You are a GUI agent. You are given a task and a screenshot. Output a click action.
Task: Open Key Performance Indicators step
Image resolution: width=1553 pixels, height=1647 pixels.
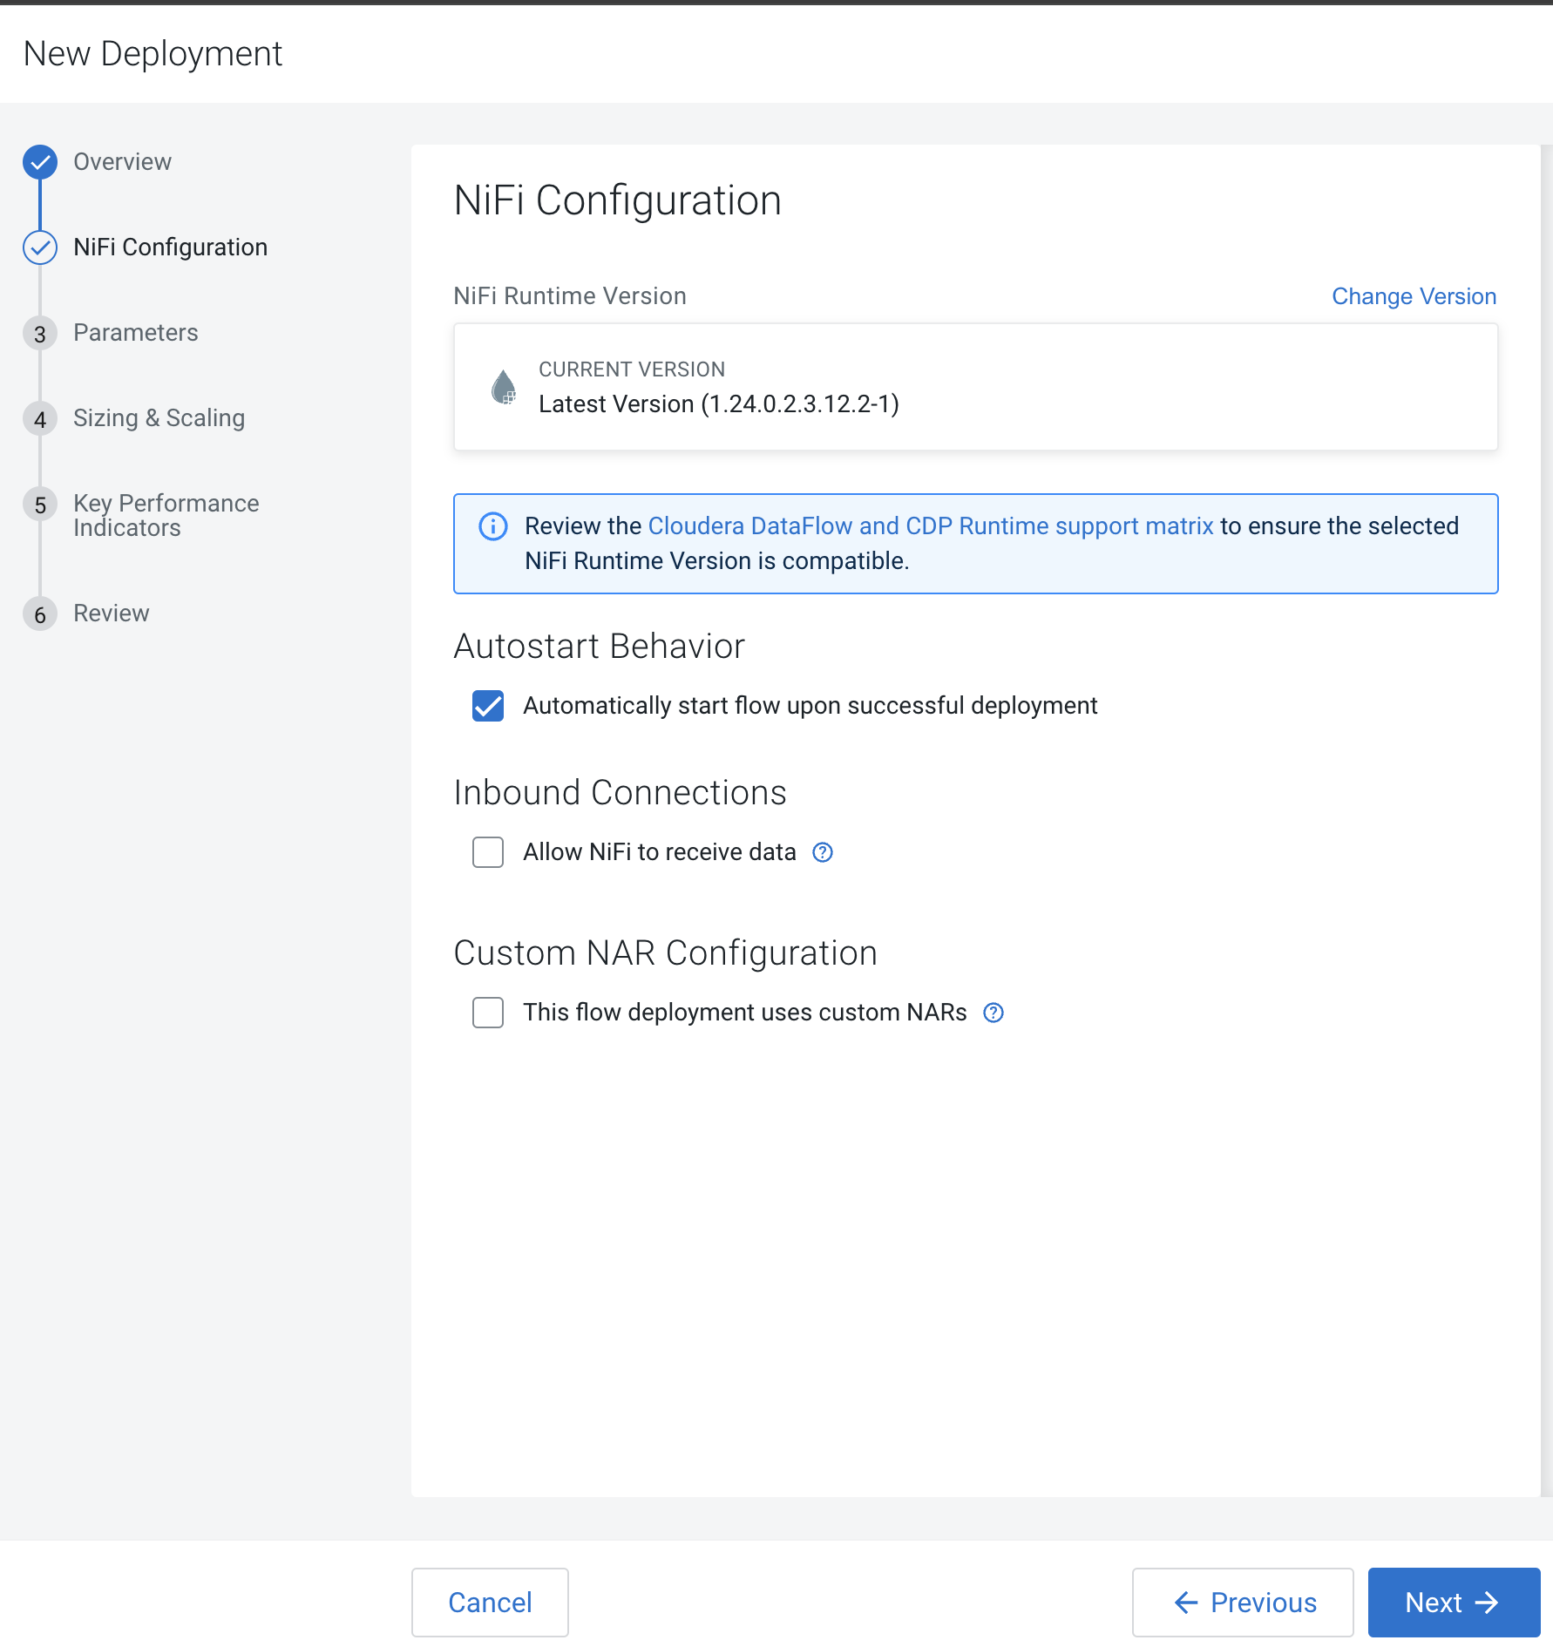tap(166, 515)
